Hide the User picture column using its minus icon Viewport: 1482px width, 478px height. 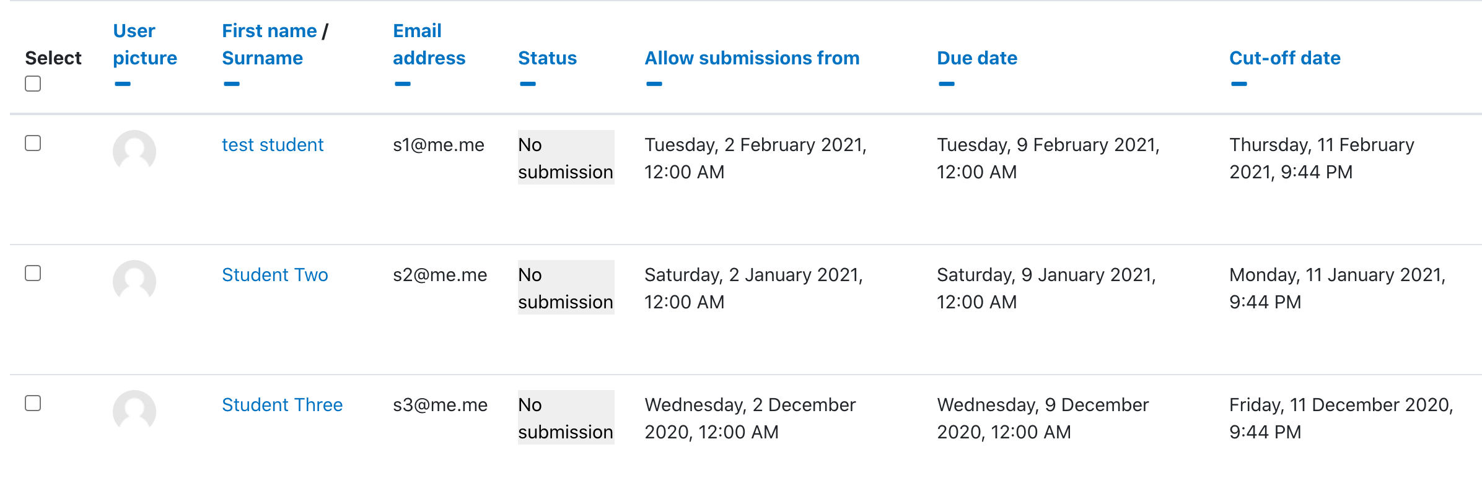(x=123, y=84)
